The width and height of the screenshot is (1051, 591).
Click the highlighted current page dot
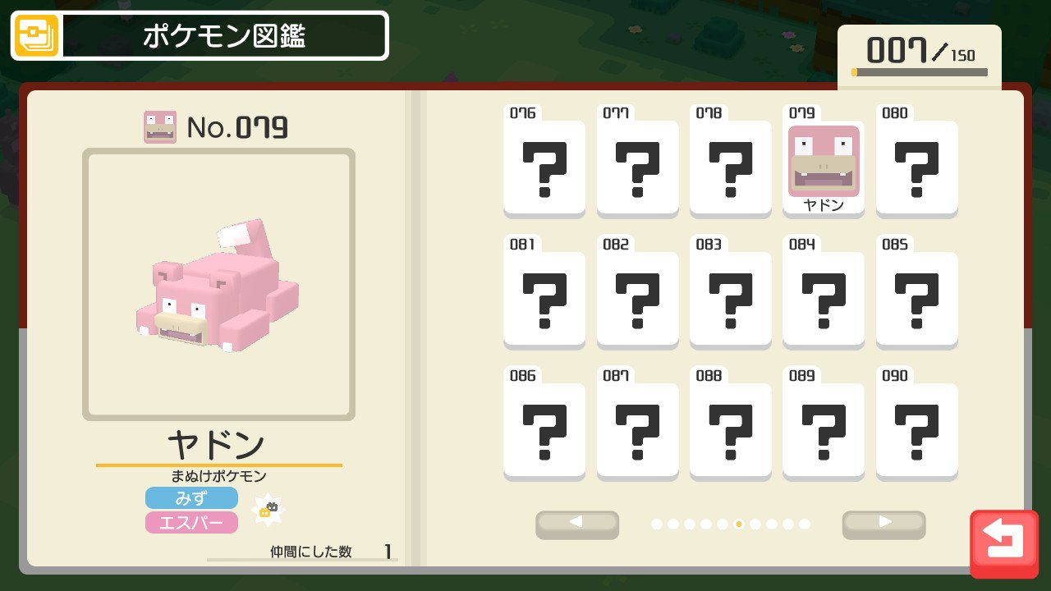[x=739, y=524]
